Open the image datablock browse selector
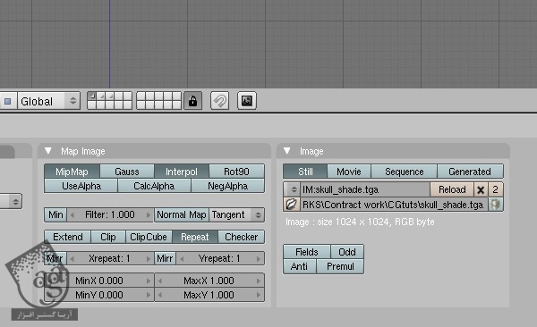Image resolution: width=537 pixels, height=327 pixels. coord(292,189)
